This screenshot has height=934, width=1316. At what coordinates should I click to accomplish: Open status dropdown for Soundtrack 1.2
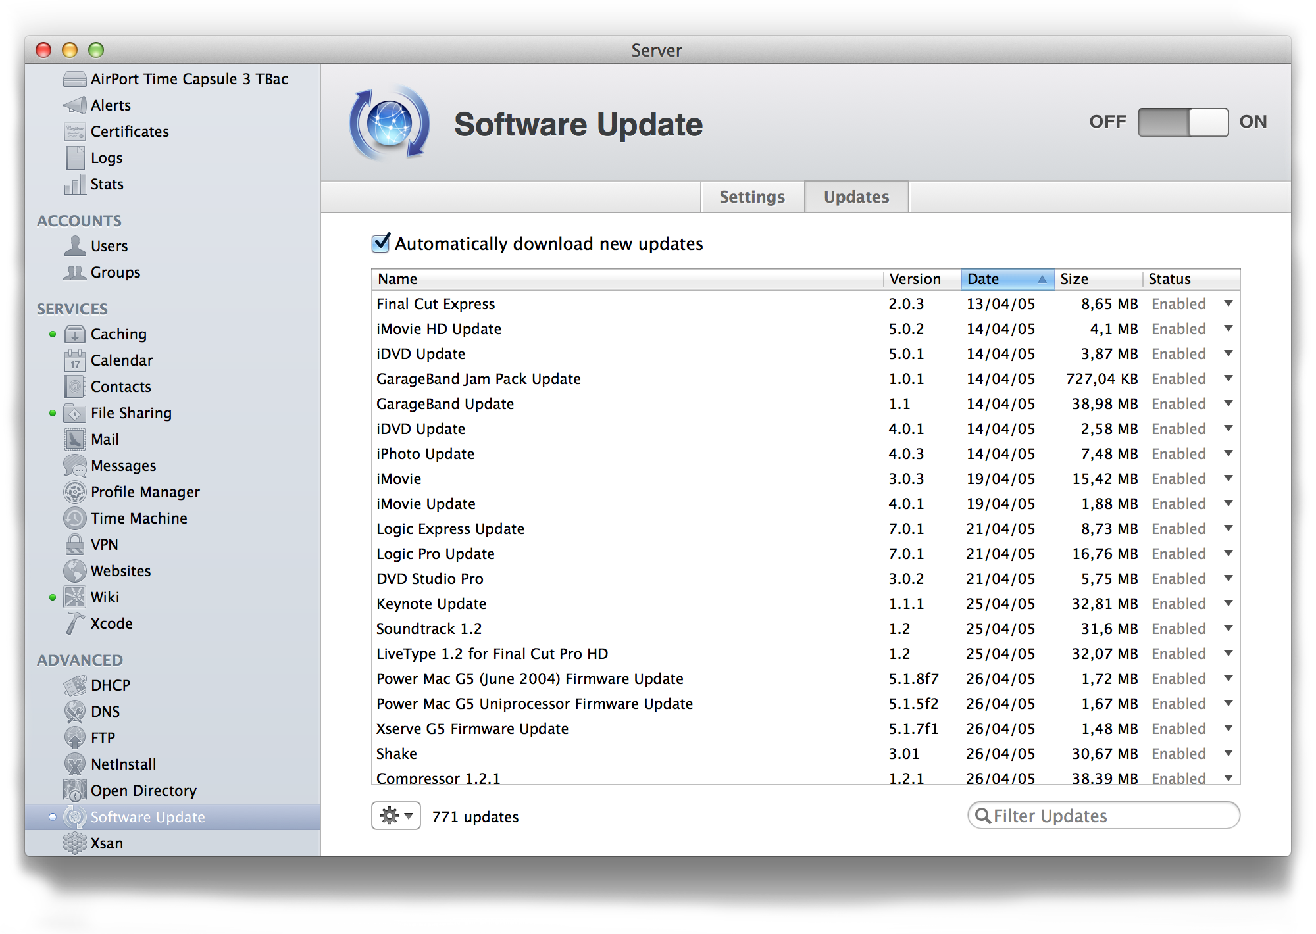pos(1228,628)
